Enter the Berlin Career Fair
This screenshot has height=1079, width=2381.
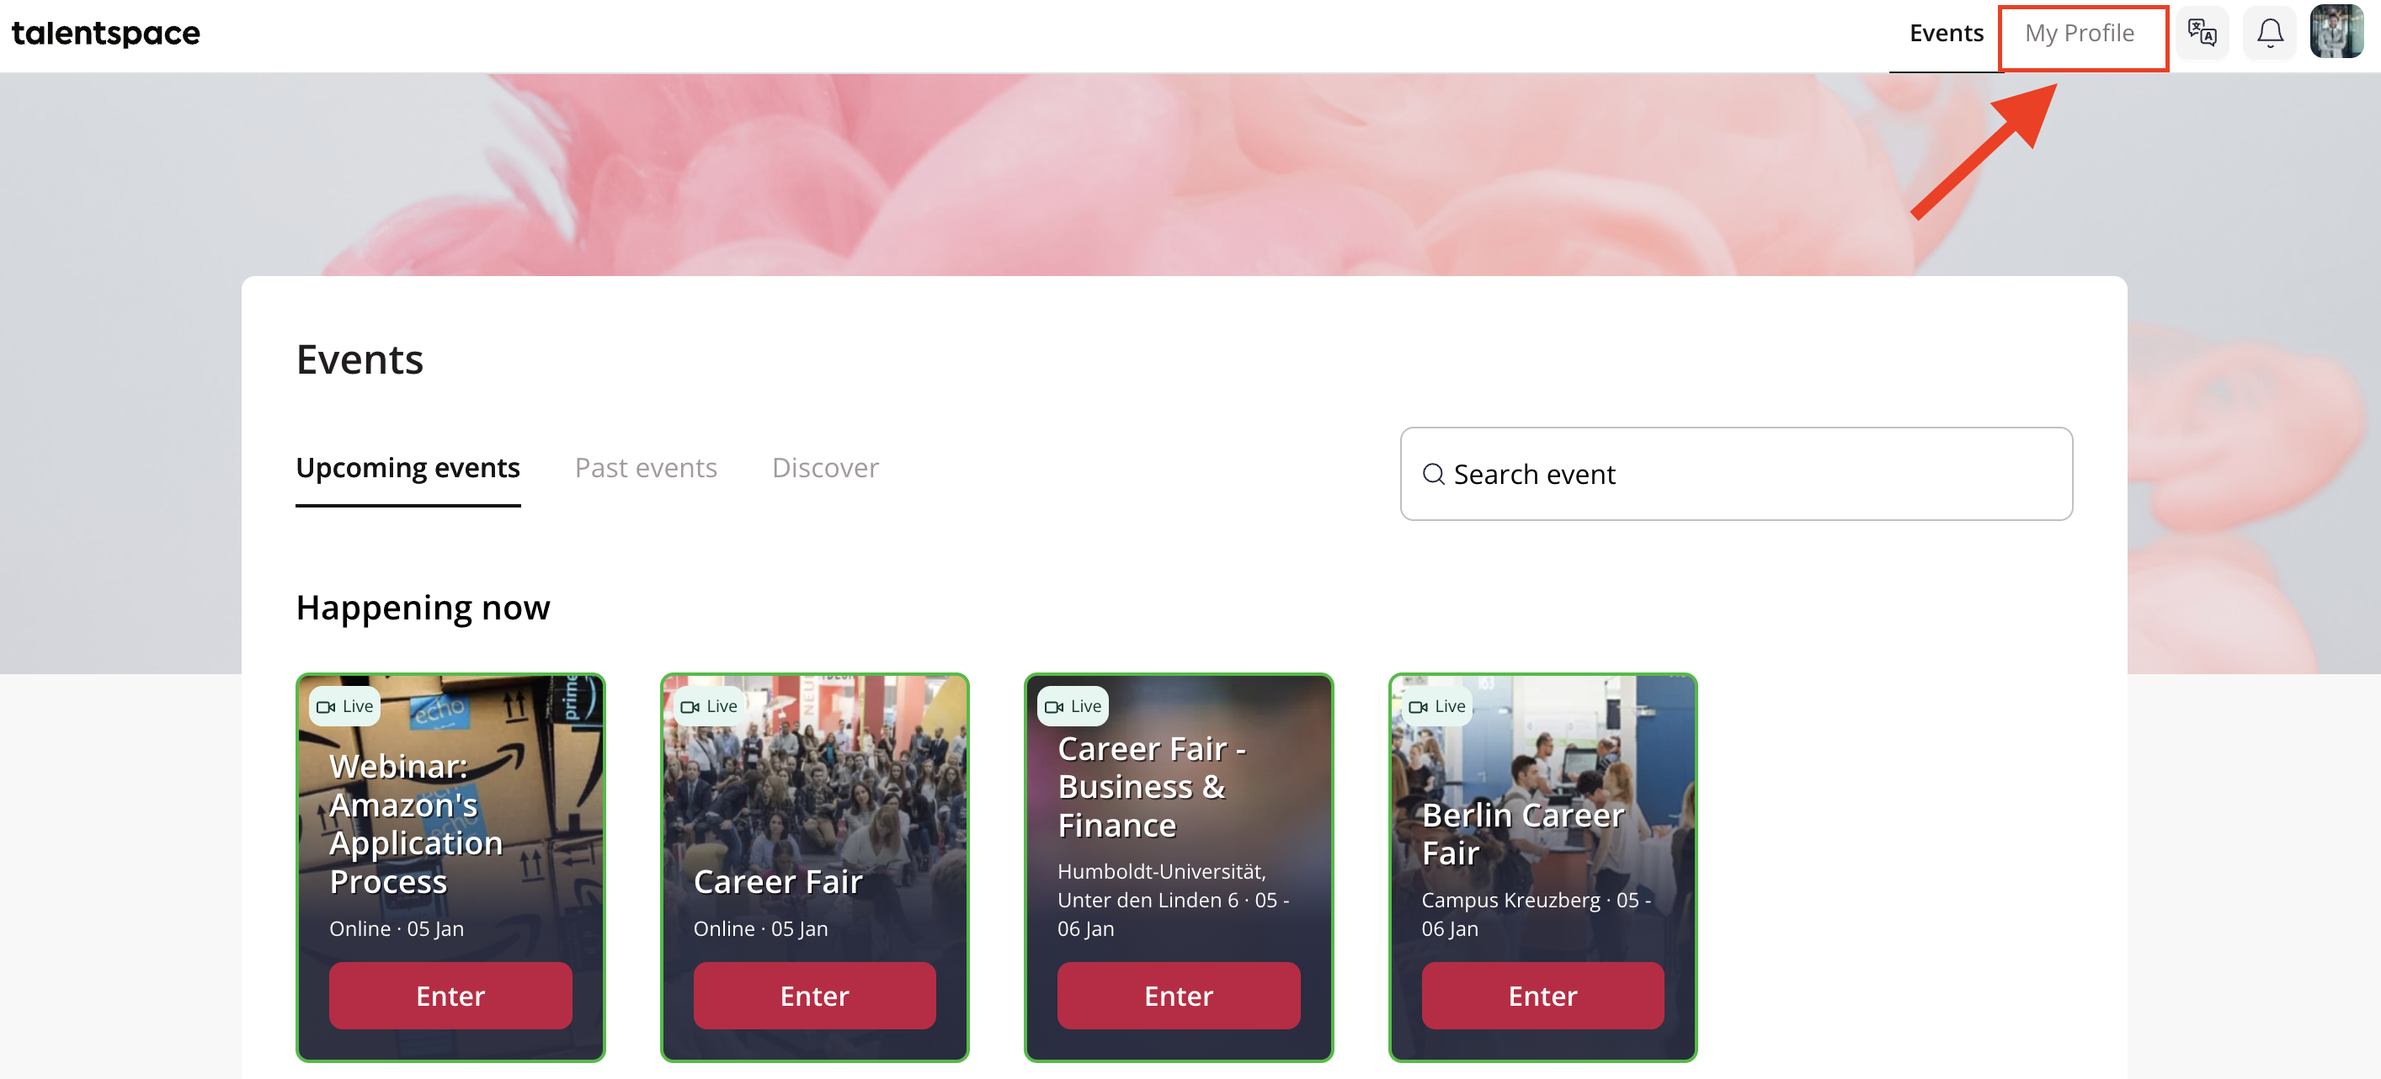click(1542, 996)
